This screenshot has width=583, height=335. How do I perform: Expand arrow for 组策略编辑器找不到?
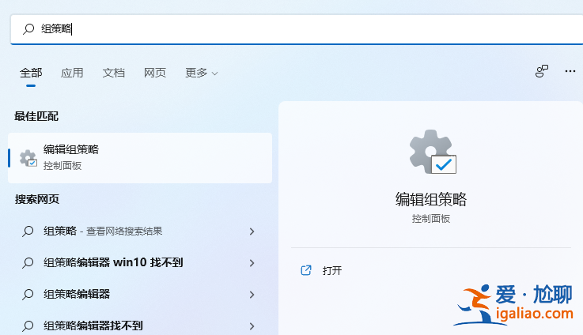tap(252, 326)
